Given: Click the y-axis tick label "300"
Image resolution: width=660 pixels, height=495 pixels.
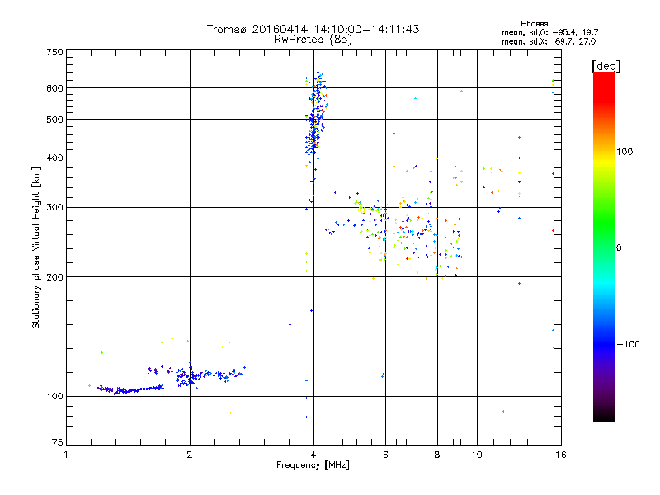Looking at the screenshot, I should [x=54, y=208].
